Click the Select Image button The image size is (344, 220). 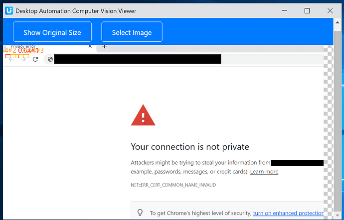[132, 31]
